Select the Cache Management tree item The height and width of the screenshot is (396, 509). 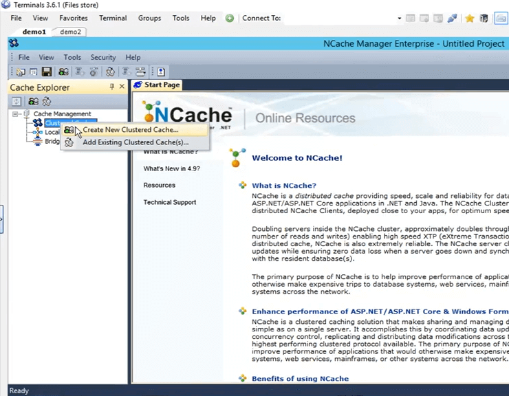(x=62, y=114)
